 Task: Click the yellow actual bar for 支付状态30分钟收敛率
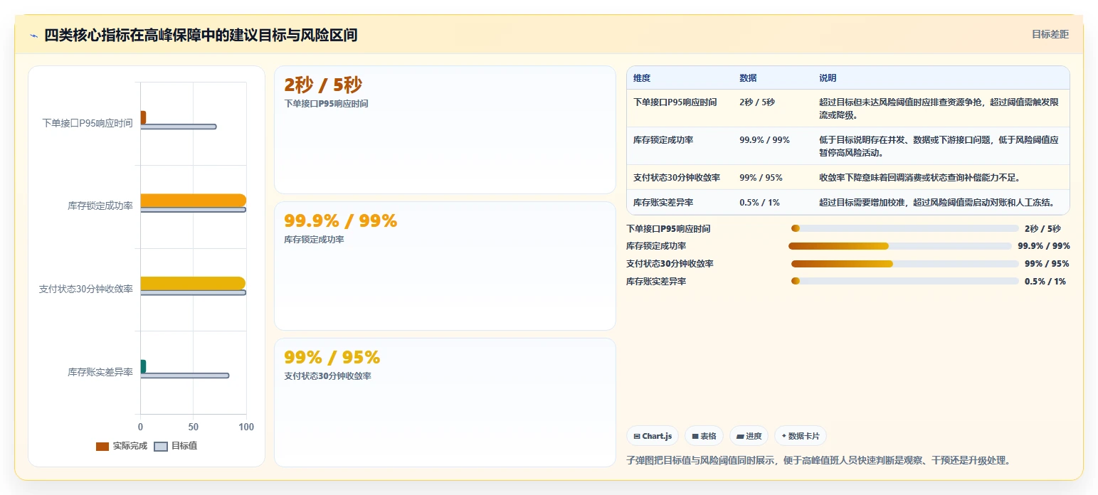coord(193,283)
